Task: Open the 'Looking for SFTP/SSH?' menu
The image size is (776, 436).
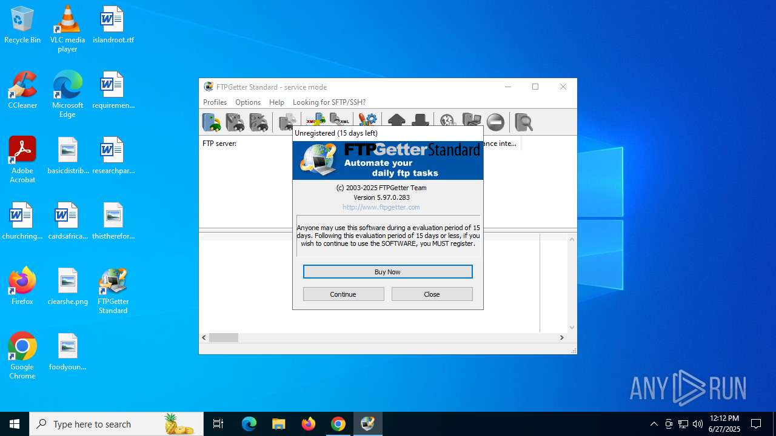Action: [329, 102]
